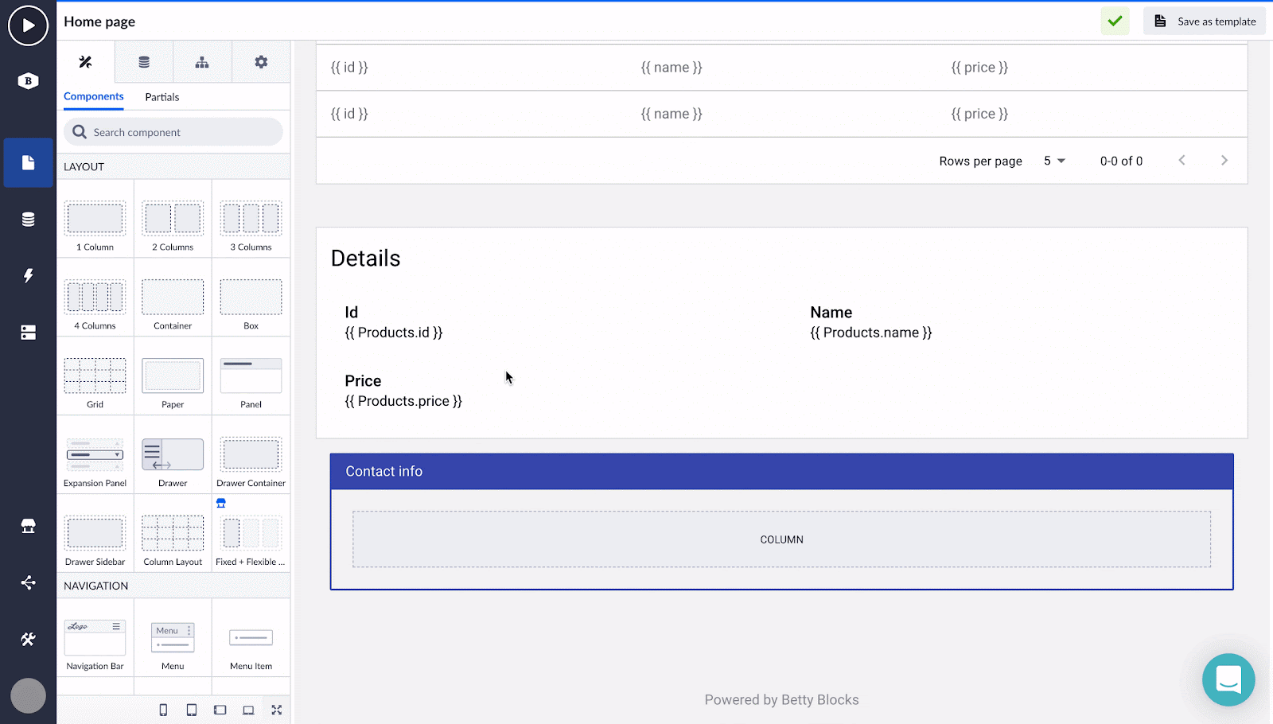Select the Menu Item component
1273x724 pixels.
click(251, 638)
